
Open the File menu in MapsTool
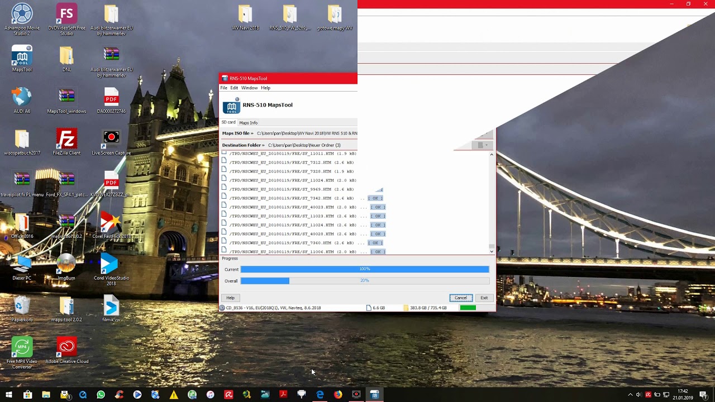coord(223,88)
